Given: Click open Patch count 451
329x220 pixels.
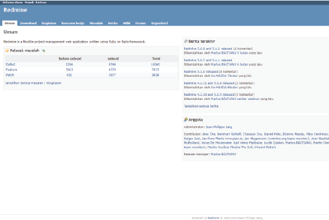Looking at the screenshot, I should pos(69,75).
